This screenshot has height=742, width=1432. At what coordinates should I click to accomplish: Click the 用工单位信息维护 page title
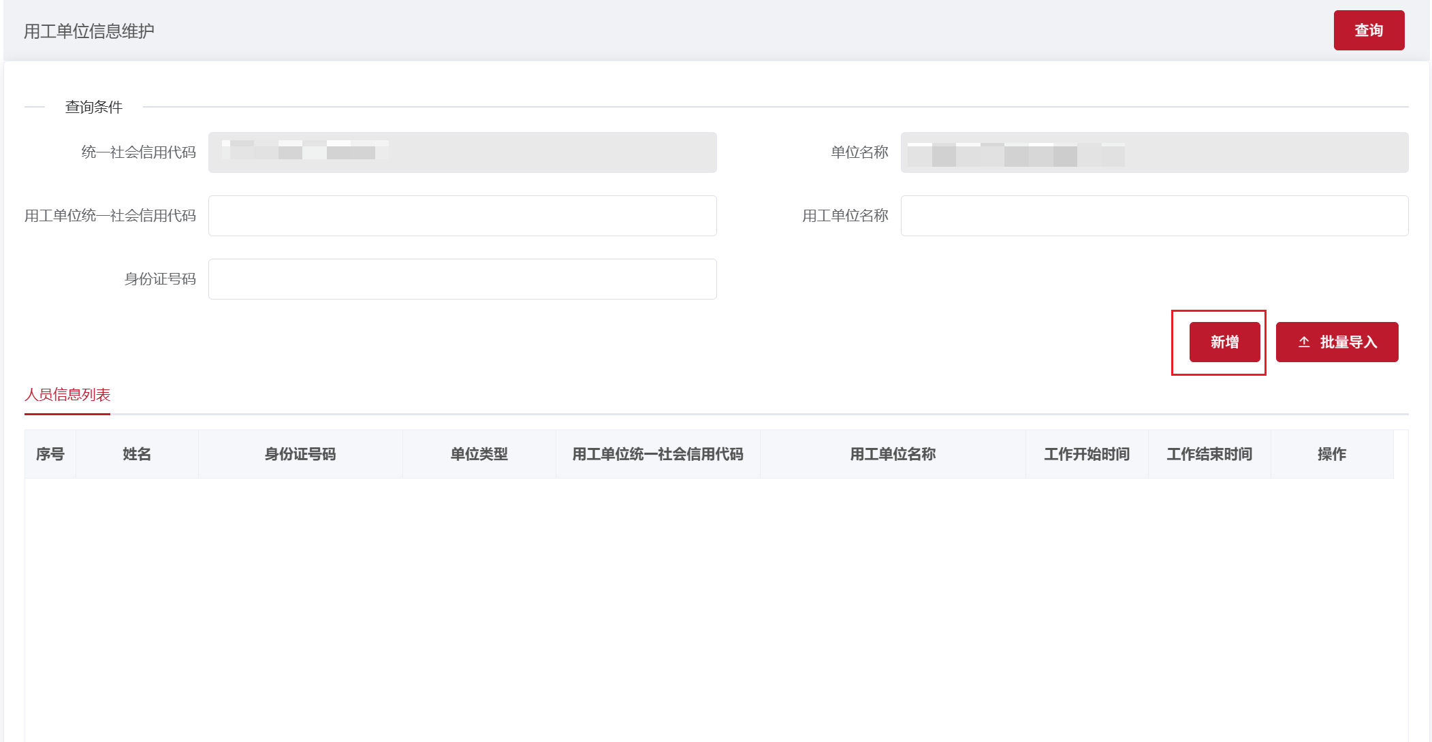coord(89,31)
